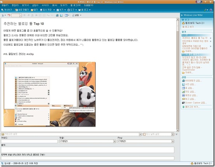The width and height of the screenshot is (215, 167).
Task: Open the 삽입 dropdown in formatting toolbar
Action: click(77, 15)
